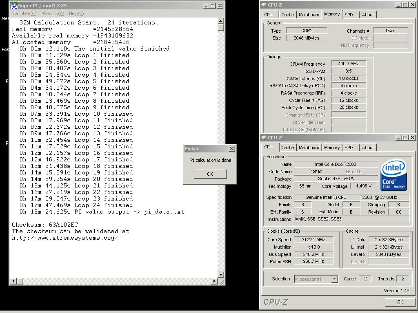Click the Technology 65 nm field
Screen dimensions: 418x313
click(x=305, y=186)
